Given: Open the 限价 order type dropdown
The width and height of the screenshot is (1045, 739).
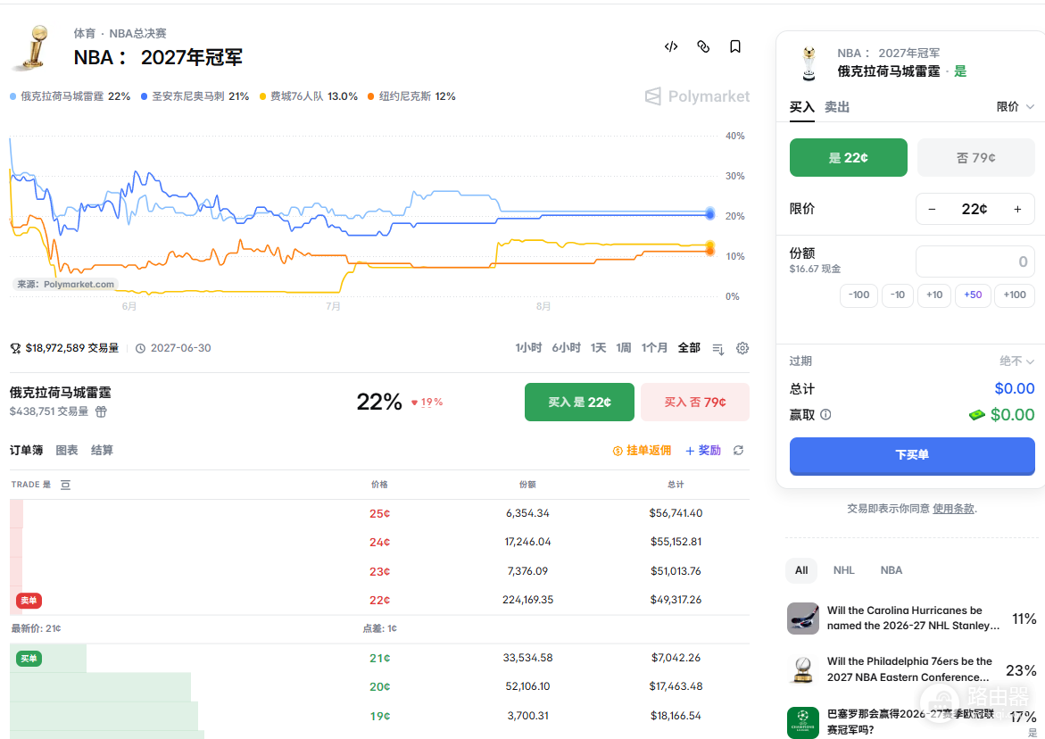Looking at the screenshot, I should point(1015,106).
